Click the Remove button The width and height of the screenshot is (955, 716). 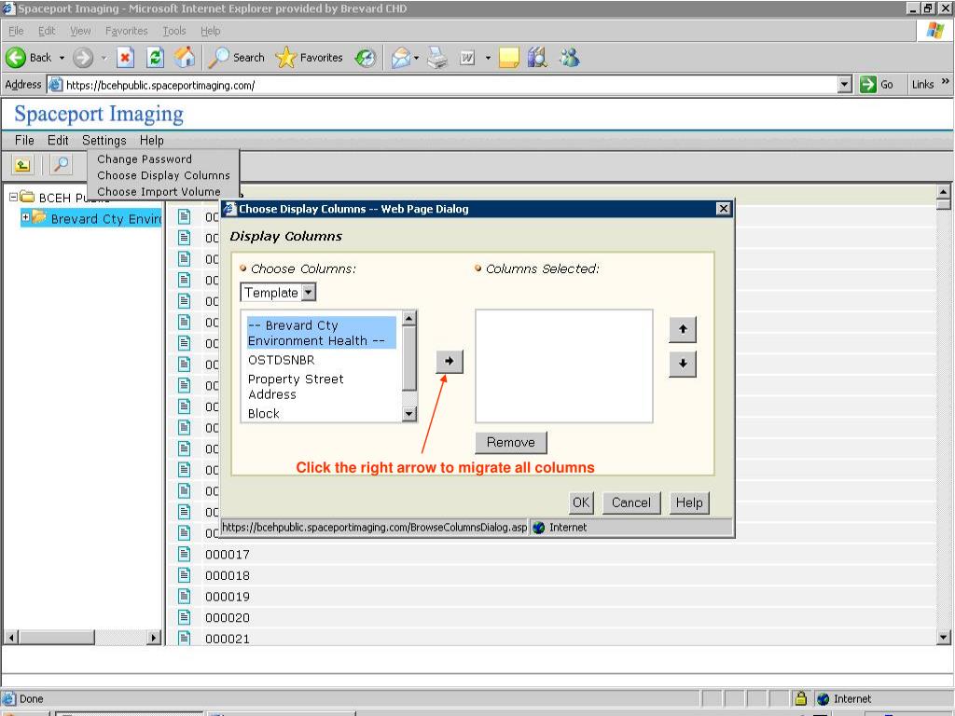tap(510, 443)
